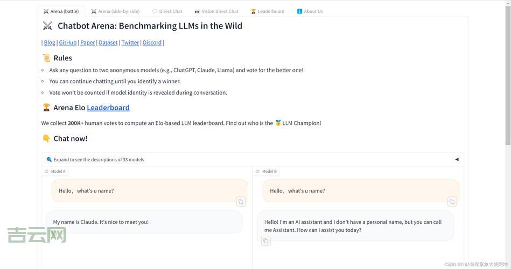This screenshot has height=269, width=511.
Task: Click the crossed swords icon in title
Action: point(47,26)
